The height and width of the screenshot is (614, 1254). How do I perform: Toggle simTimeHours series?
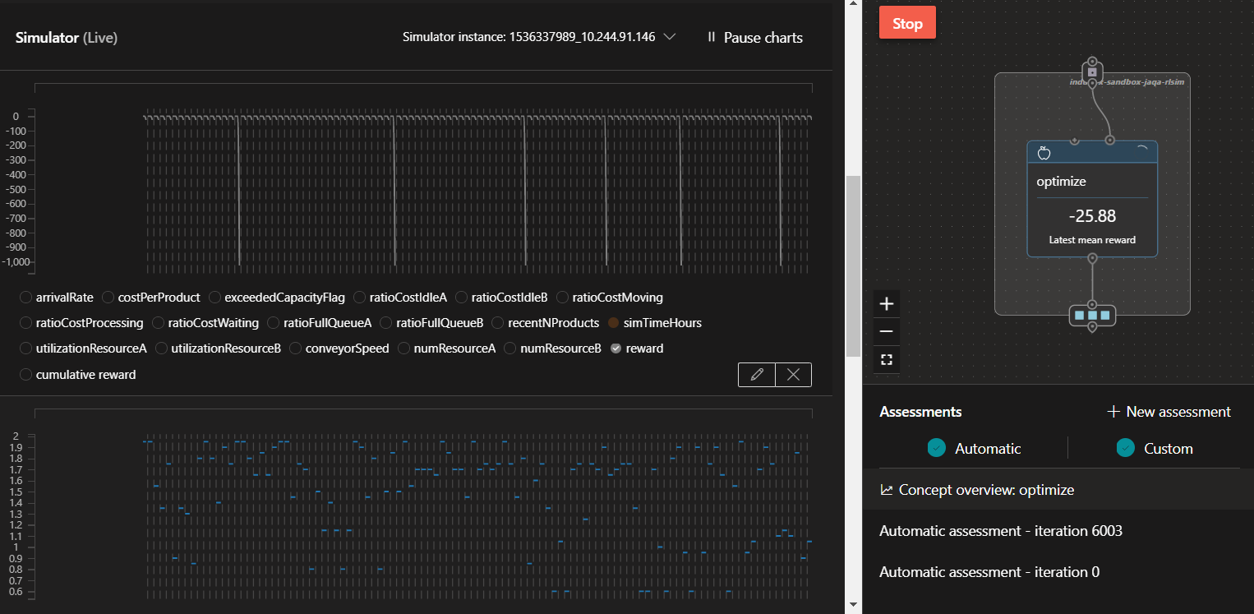click(x=613, y=323)
